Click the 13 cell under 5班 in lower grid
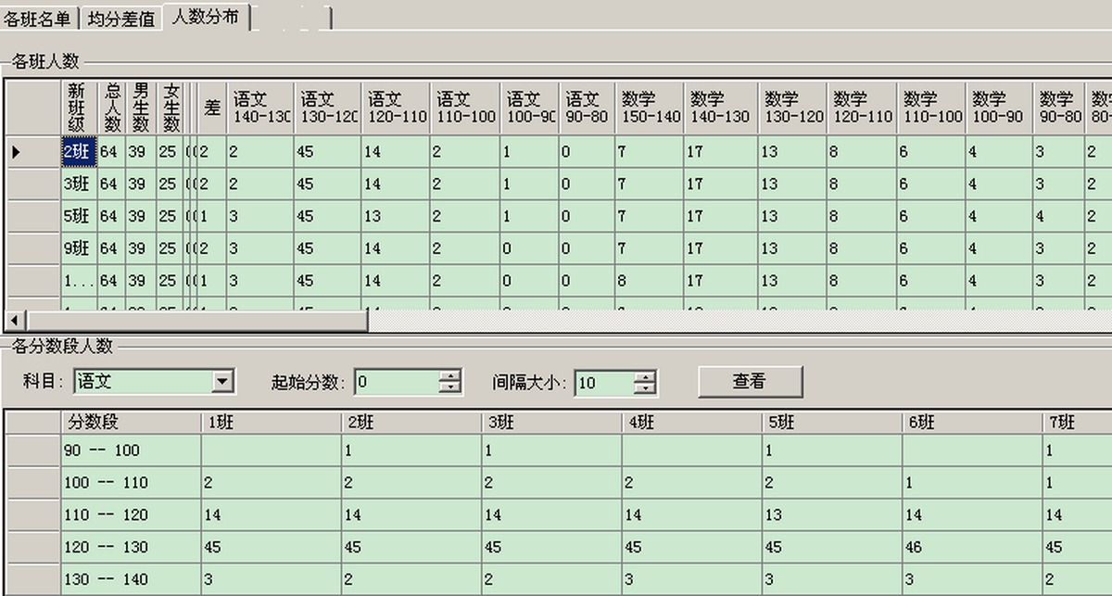The height and width of the screenshot is (596, 1112). [834, 515]
